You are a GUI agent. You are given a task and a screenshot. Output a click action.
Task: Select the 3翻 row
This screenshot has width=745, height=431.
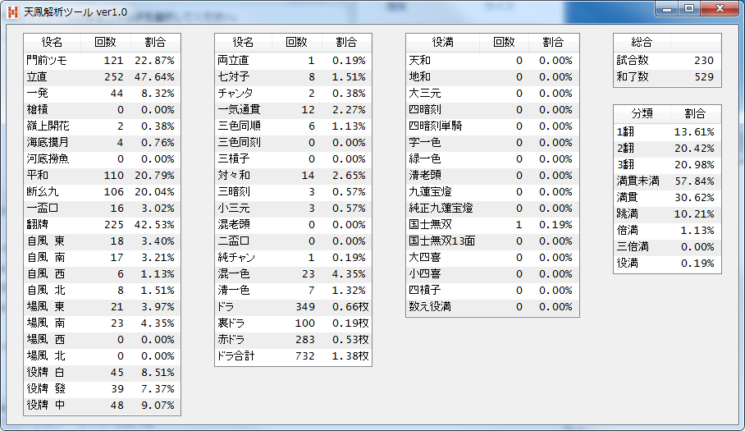tap(668, 164)
